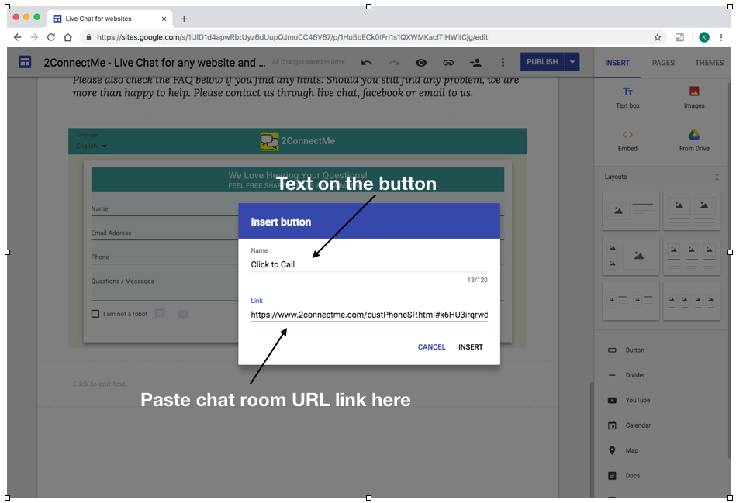Switch to the Pages tab

[x=663, y=63]
